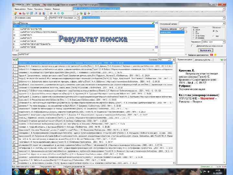The height and width of the screenshot is (175, 233).
Task: Launch Internet Explorer from taskbar
Action: point(27,172)
